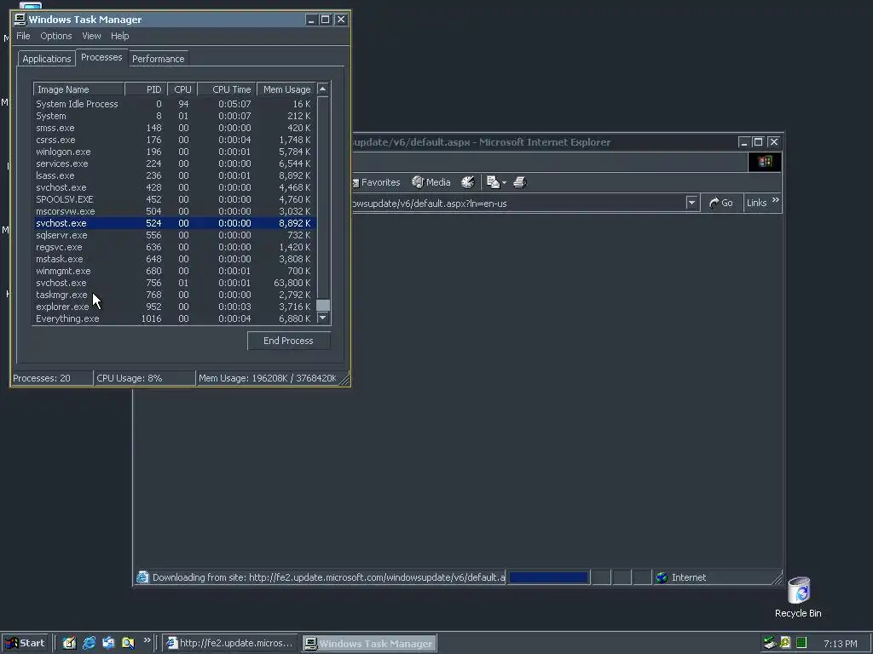Select the Processes tab
Screen dimensions: 873x654
pos(101,57)
